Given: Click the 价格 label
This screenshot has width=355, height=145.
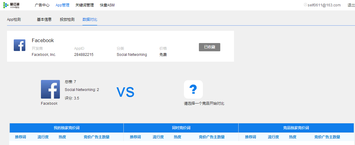Looking at the screenshot, I should tap(163, 49).
